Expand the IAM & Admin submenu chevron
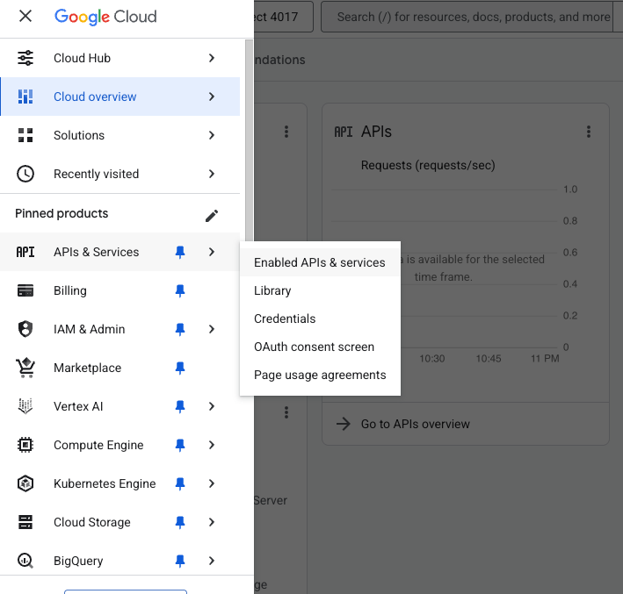 [212, 329]
